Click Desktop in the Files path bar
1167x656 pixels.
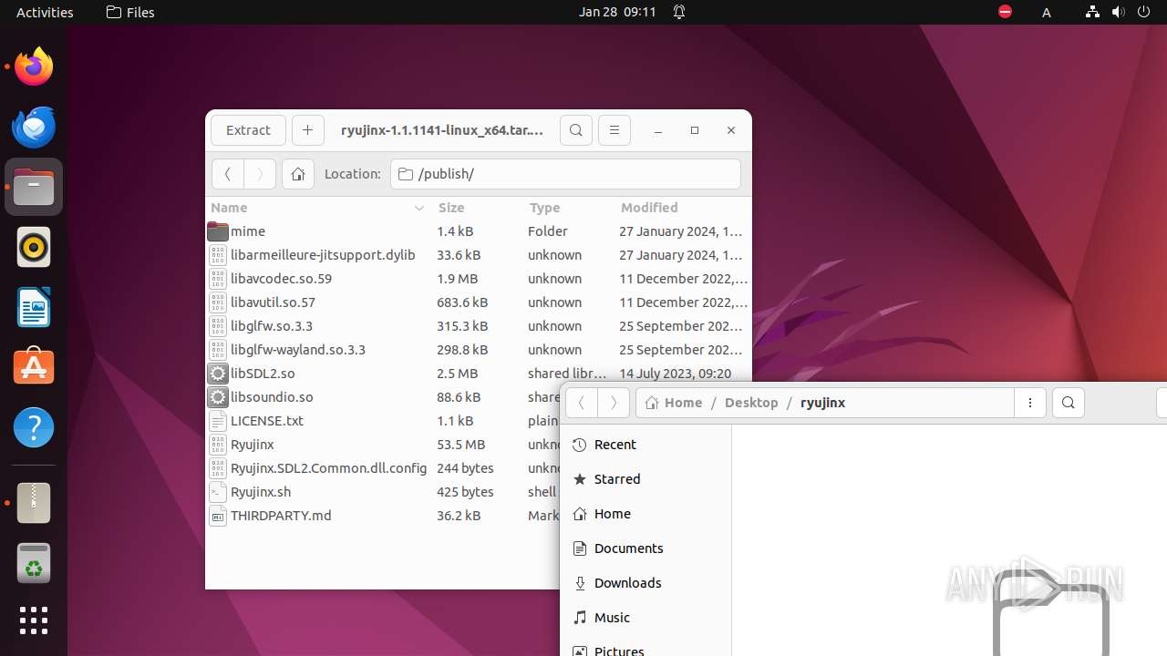(x=751, y=403)
